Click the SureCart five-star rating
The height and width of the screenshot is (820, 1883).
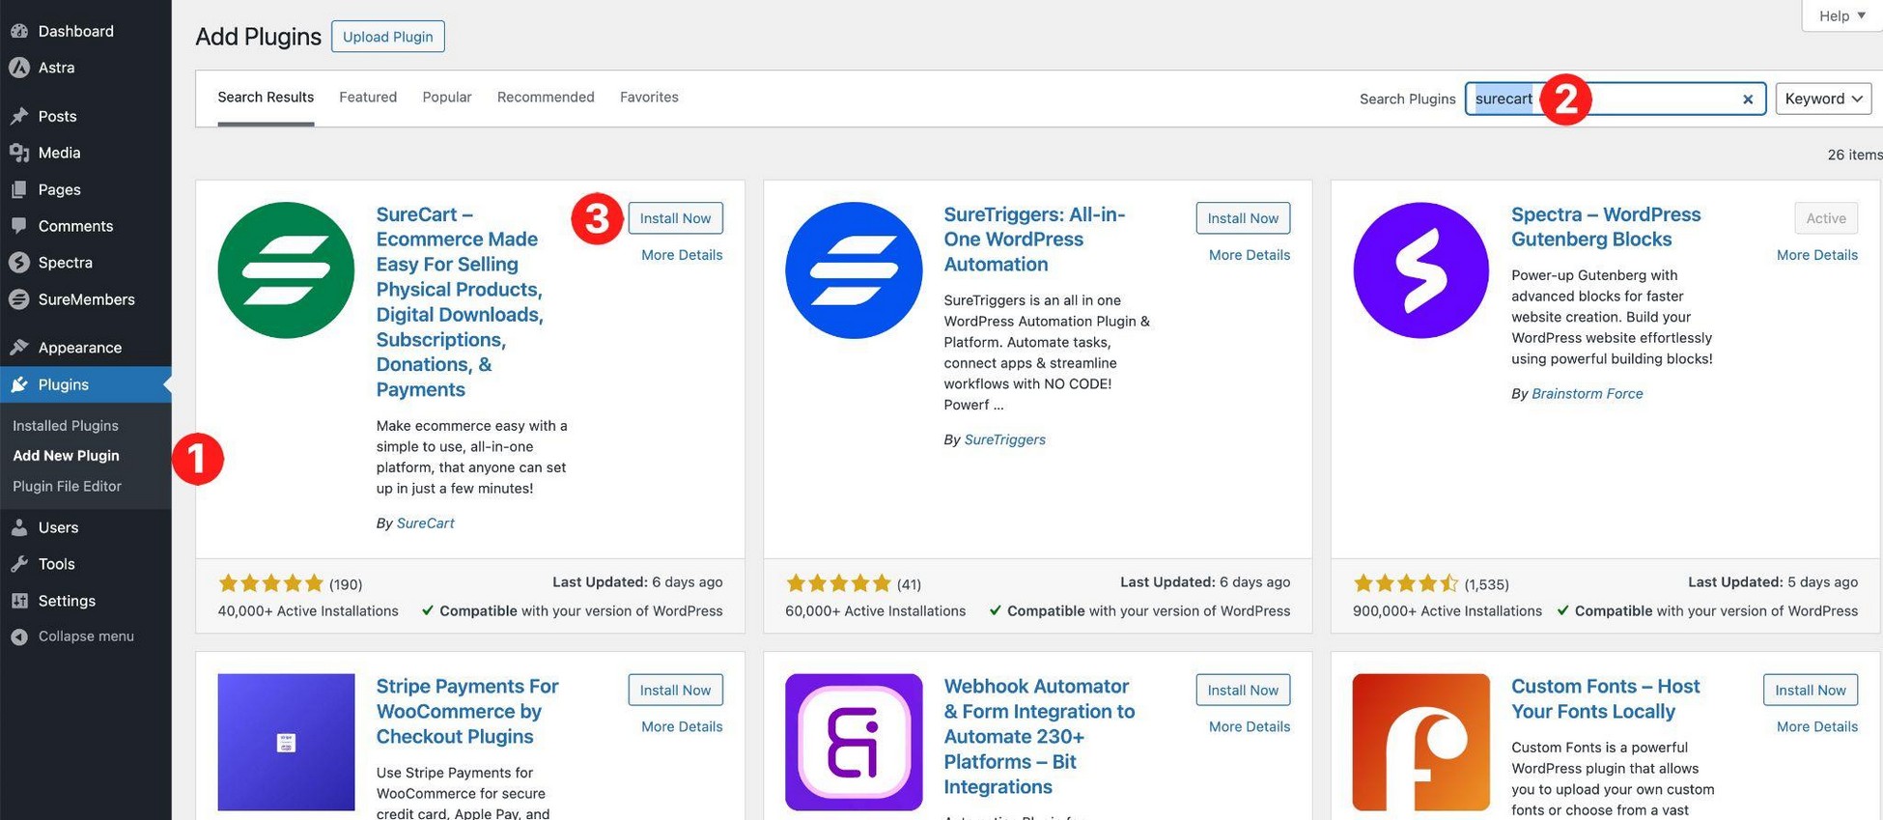click(270, 583)
